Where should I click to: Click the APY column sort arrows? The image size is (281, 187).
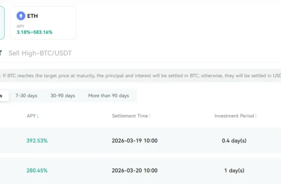[x=38, y=115]
